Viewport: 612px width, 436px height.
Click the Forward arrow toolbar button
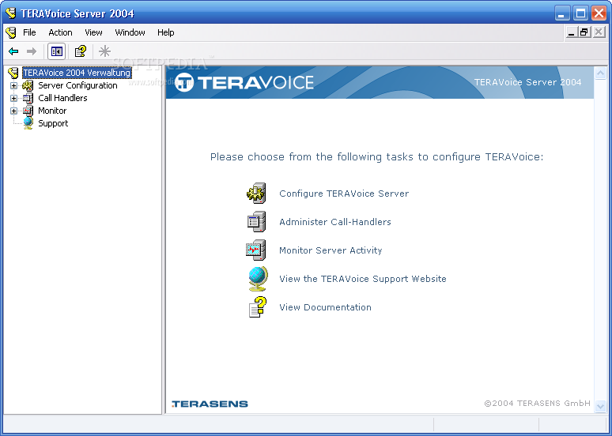(x=32, y=51)
